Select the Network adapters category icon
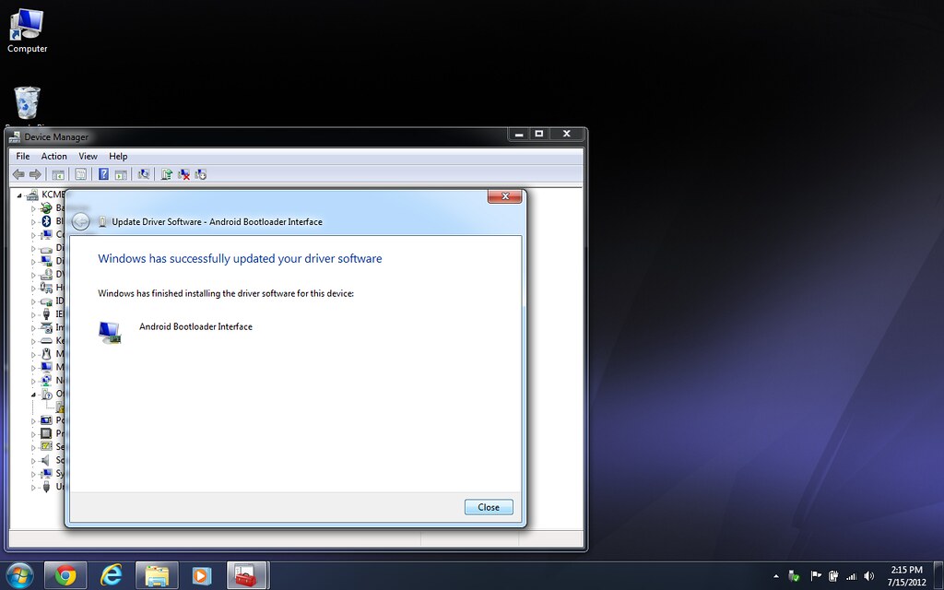Image resolution: width=944 pixels, height=590 pixels. [x=46, y=380]
